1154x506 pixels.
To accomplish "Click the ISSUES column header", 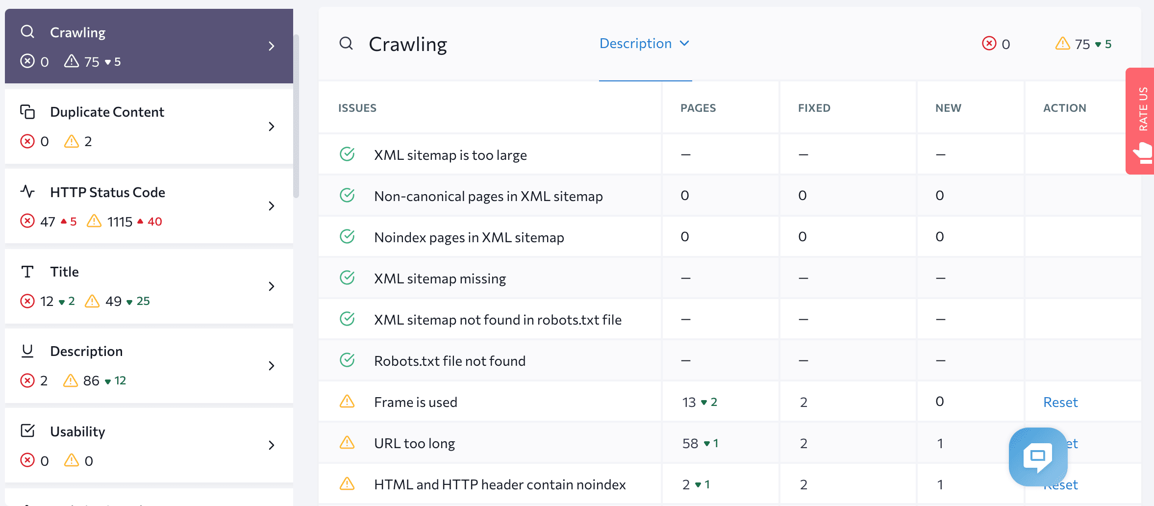I will pos(357,108).
